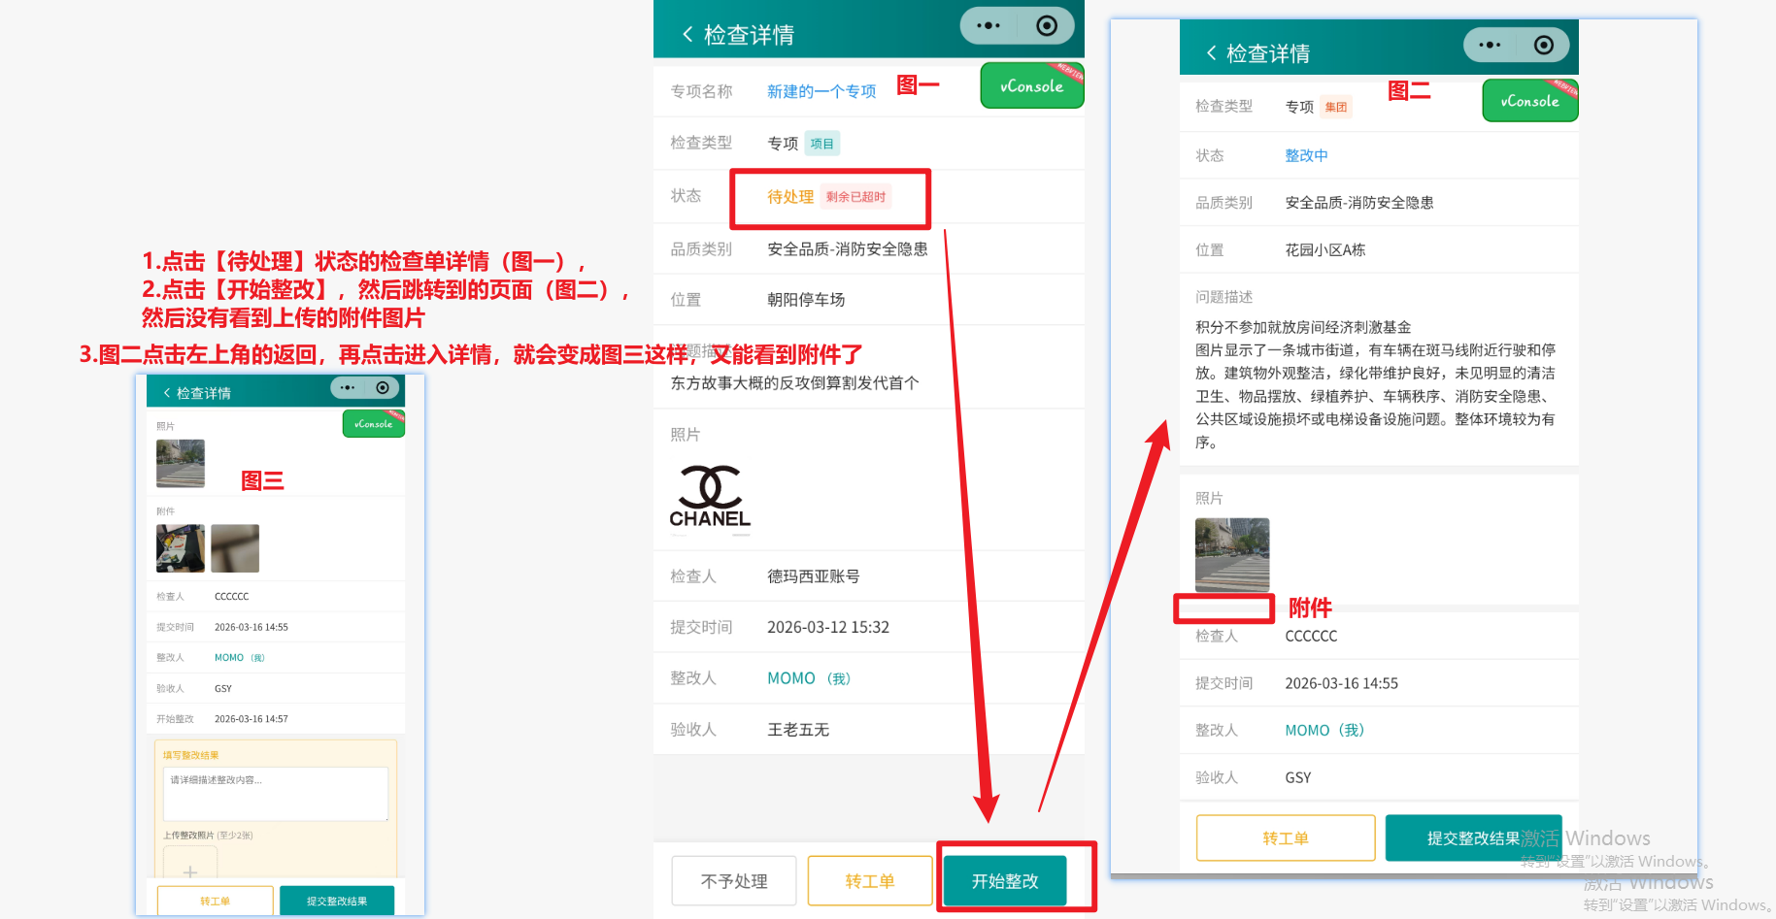
Task: Tap 转工单 beside the 开始整改 button
Action: pyautogui.click(x=869, y=881)
